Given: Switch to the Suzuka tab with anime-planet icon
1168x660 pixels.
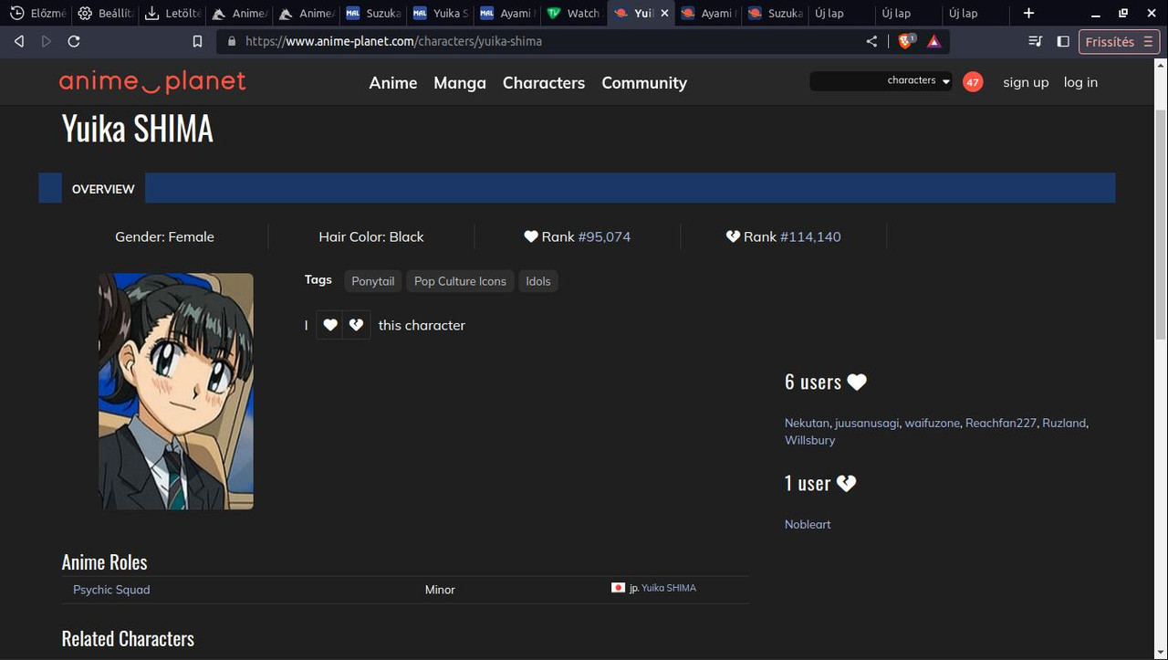Looking at the screenshot, I should (x=774, y=13).
